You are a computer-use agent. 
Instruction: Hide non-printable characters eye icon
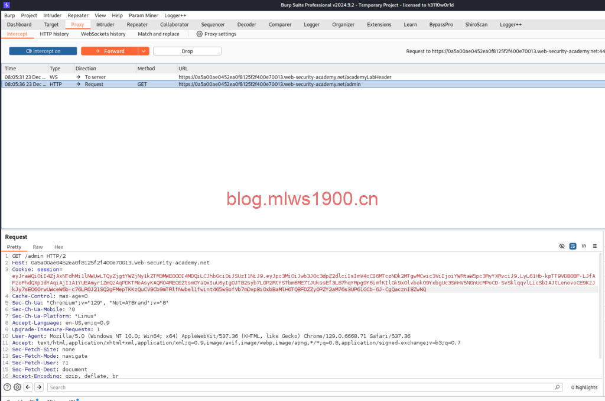pyautogui.click(x=562, y=246)
